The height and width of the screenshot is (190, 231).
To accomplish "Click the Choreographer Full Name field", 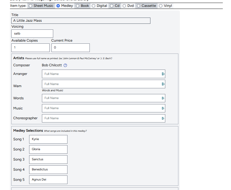I will [103, 118].
